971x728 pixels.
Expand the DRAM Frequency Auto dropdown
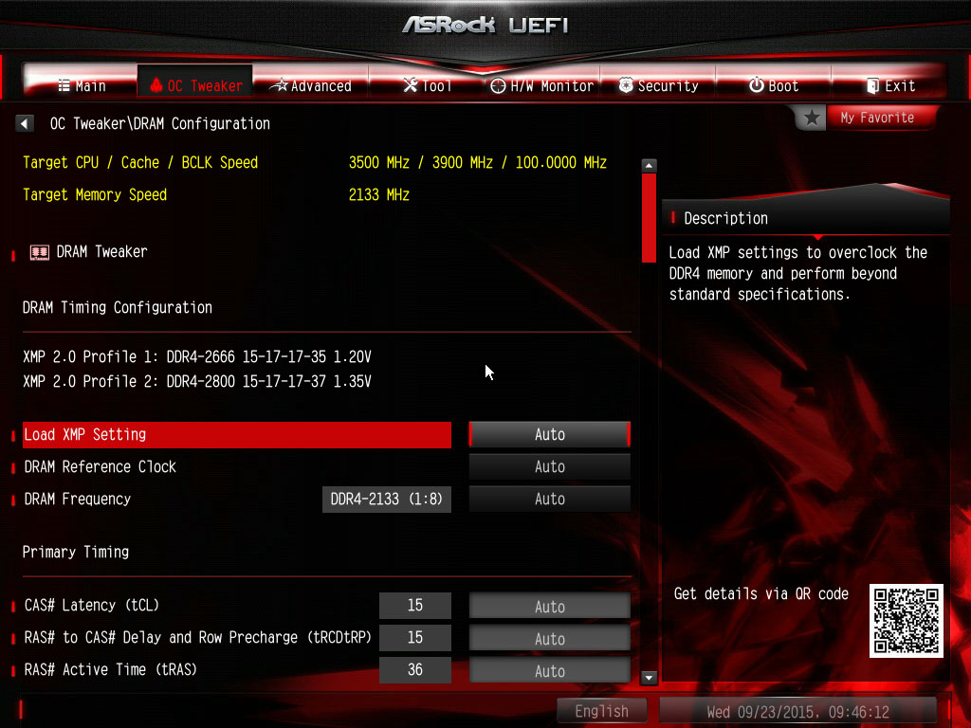click(549, 499)
